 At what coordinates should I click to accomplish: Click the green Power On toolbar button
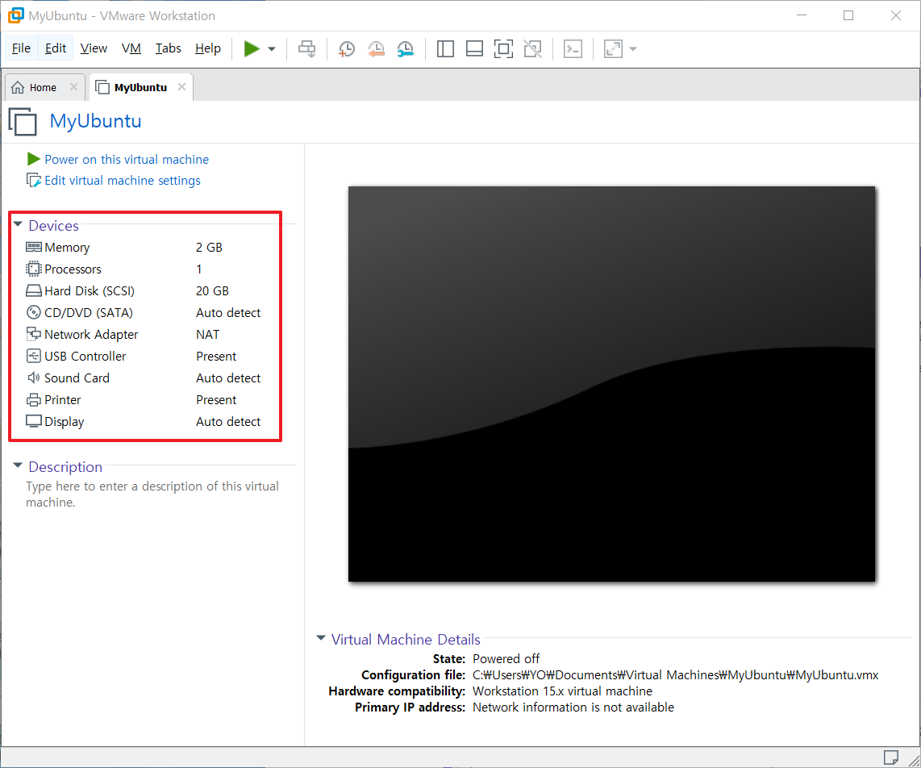click(252, 48)
